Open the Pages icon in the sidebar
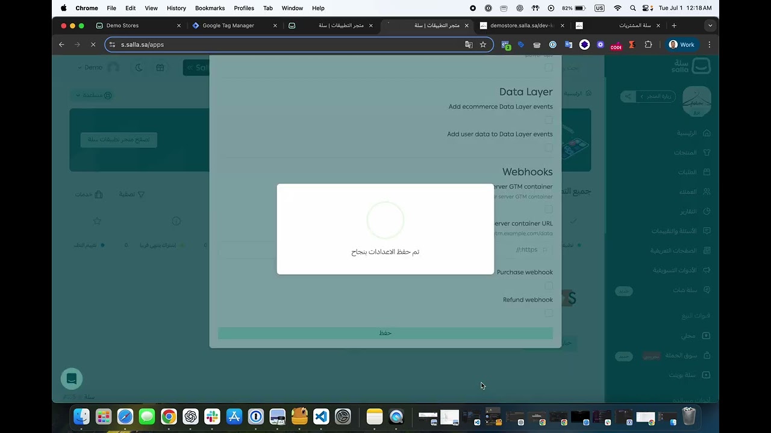Screen dimensions: 771x433 point(707,250)
